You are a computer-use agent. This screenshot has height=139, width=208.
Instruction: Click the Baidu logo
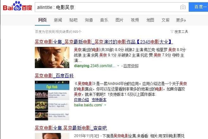17,6
